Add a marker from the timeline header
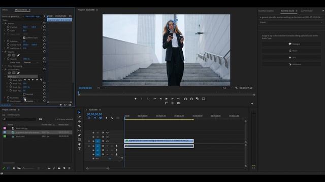 point(106,118)
